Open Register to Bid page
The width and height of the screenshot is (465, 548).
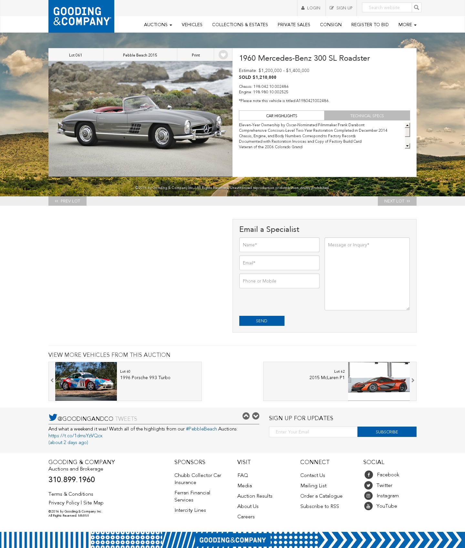pyautogui.click(x=370, y=25)
